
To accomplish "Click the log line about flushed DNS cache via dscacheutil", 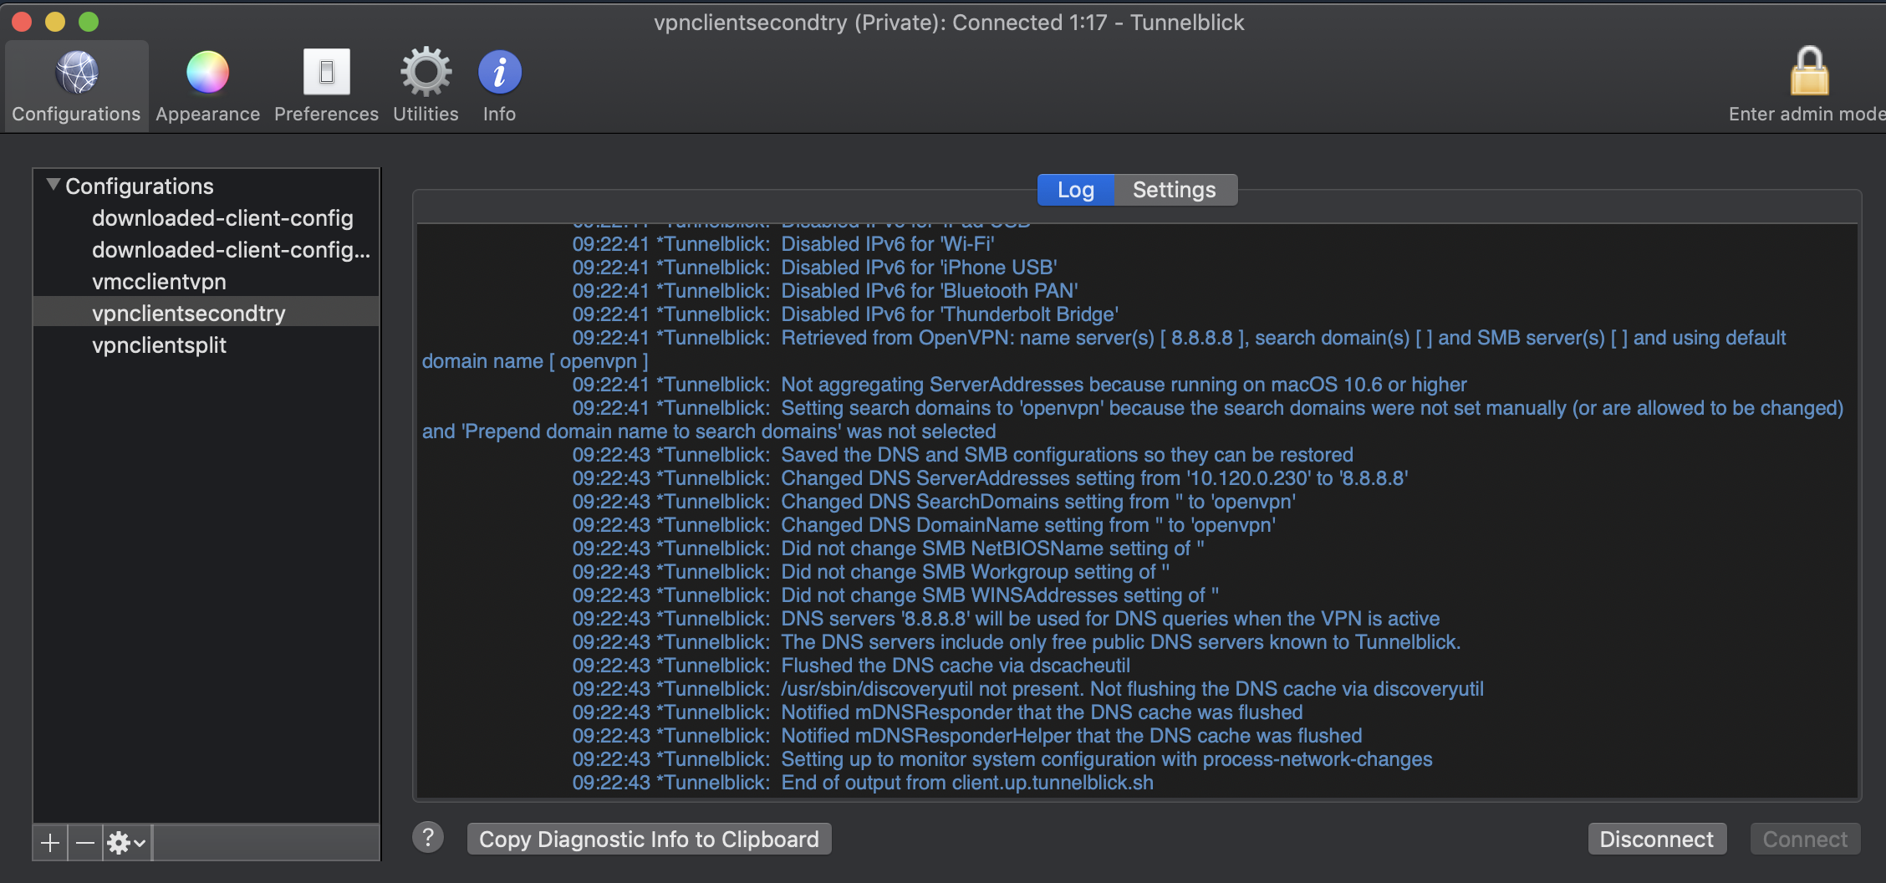I will [x=955, y=666].
